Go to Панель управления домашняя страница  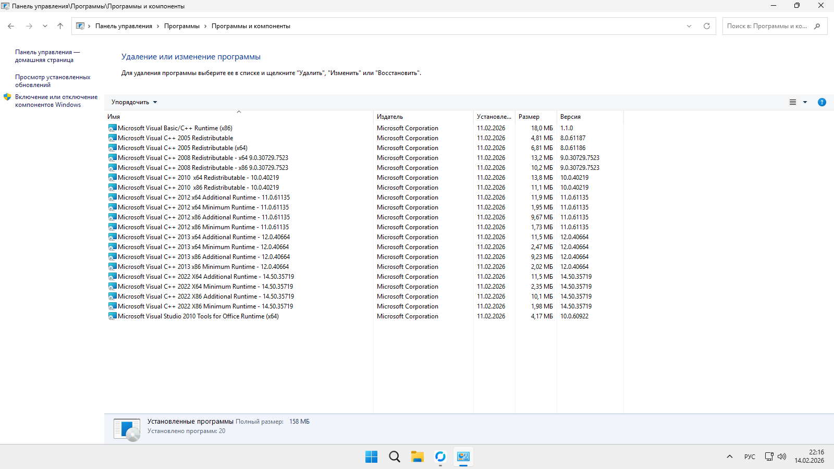tap(47, 56)
